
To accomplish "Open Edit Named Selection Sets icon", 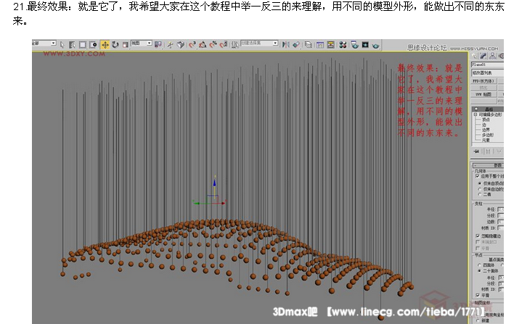I will pyautogui.click(x=235, y=44).
